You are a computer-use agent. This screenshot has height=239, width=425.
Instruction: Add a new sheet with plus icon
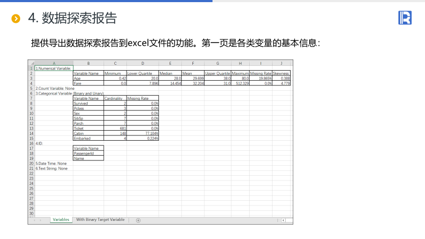pos(138,220)
